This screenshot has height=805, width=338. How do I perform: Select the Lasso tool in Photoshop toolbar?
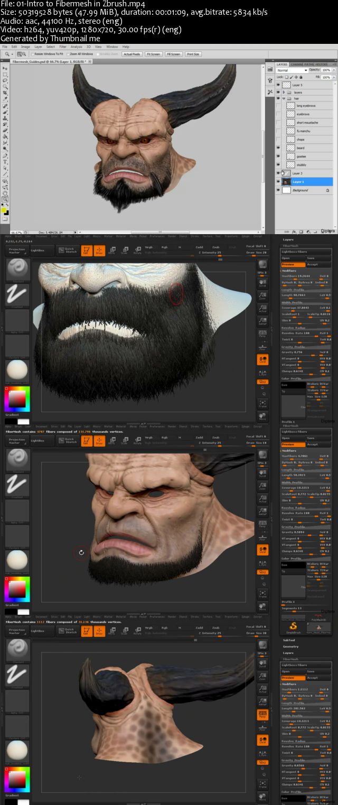tap(5, 80)
